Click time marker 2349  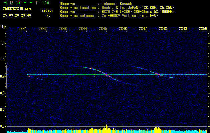point(183,28)
